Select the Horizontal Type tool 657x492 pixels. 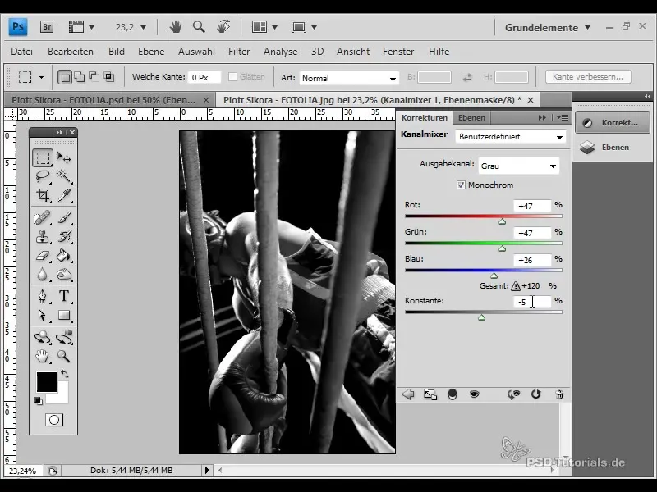[x=64, y=295]
